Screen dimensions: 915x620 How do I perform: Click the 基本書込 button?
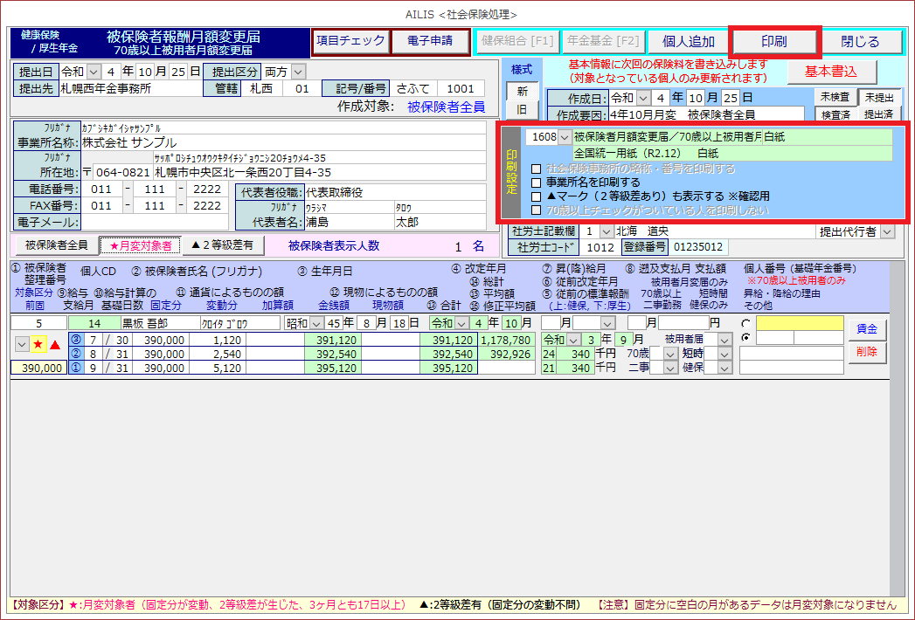coord(830,71)
